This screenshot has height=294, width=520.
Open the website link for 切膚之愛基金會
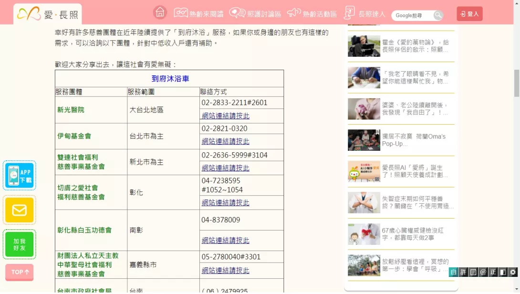226,203
